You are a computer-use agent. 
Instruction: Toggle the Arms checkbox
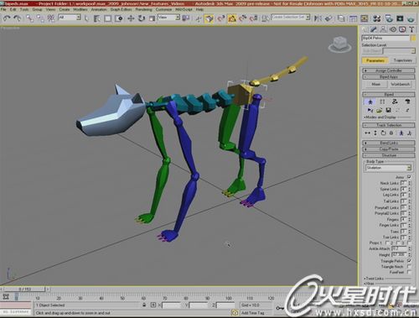(x=409, y=177)
